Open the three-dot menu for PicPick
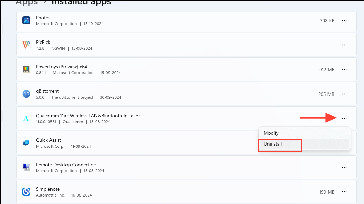 click(x=344, y=45)
